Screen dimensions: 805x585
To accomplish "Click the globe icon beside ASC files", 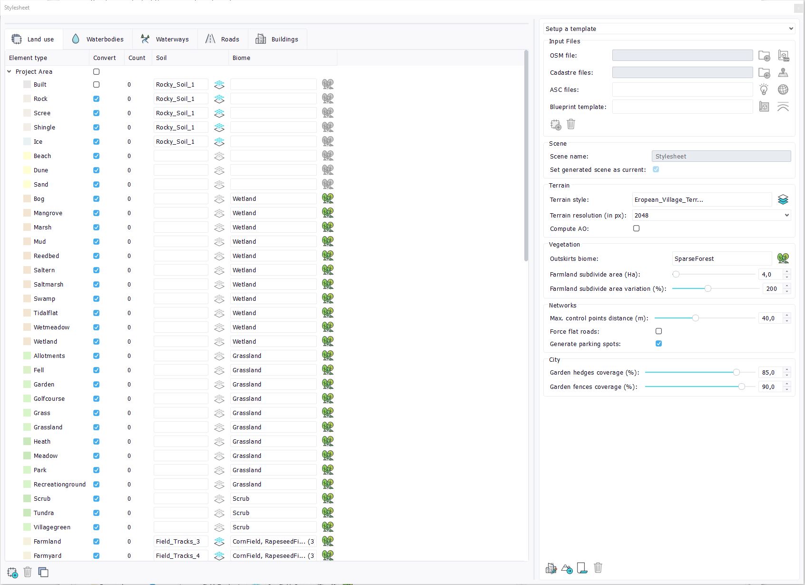I will 783,89.
